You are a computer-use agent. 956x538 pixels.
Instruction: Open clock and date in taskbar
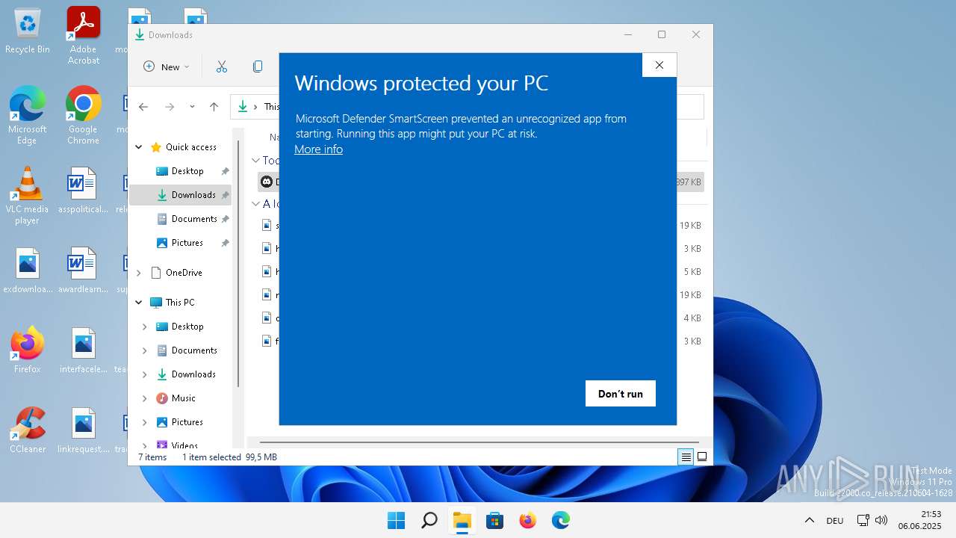pyautogui.click(x=920, y=520)
